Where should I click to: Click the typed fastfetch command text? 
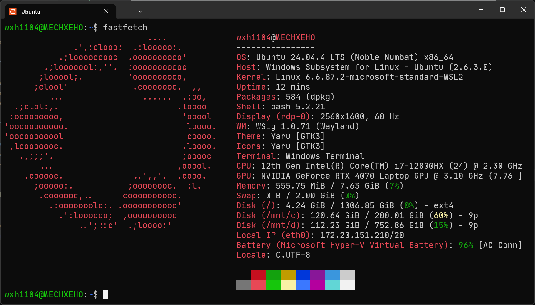pos(125,28)
